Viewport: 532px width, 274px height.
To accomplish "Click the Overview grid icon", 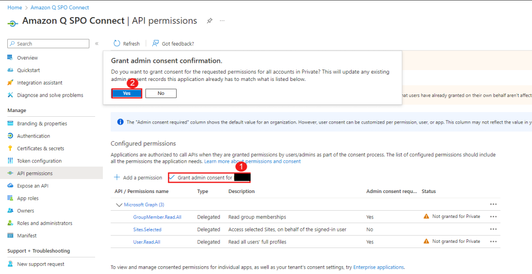I will pyautogui.click(x=10, y=58).
